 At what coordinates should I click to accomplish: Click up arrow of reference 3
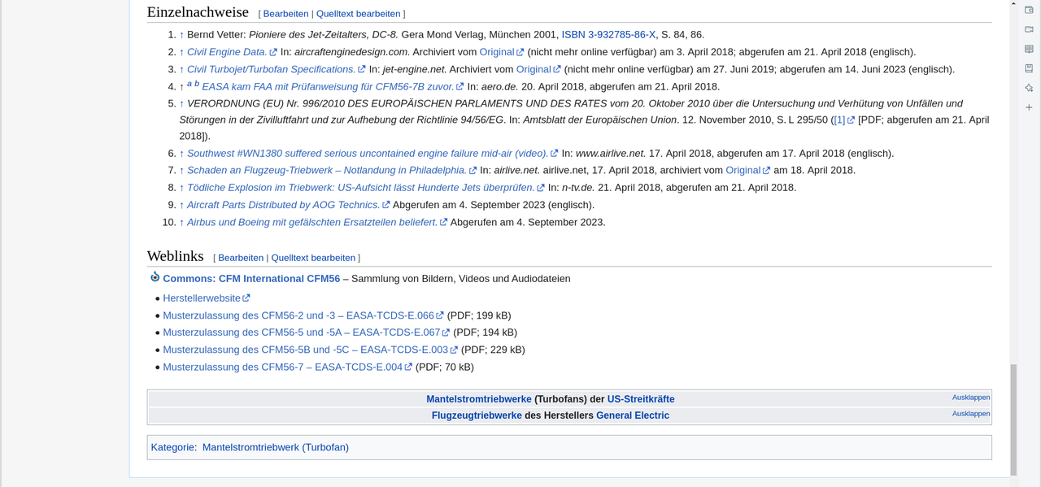click(181, 69)
